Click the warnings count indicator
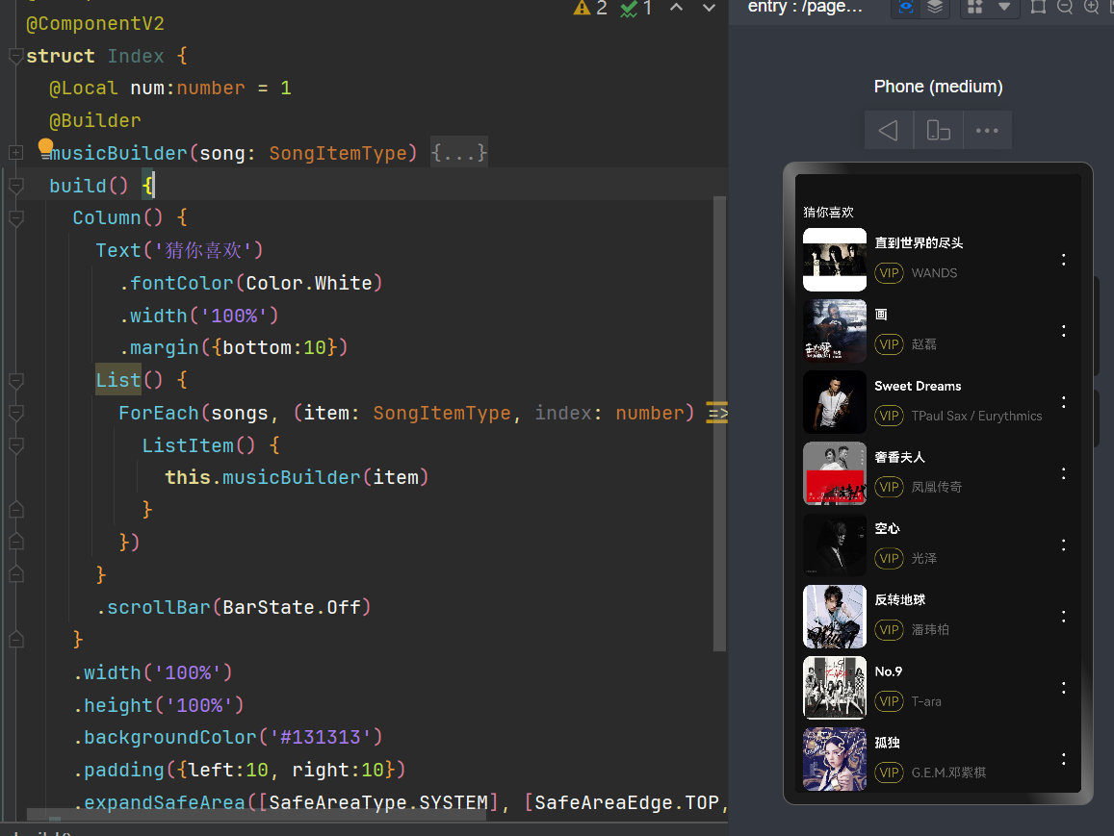Viewport: 1114px width, 836px height. point(590,9)
